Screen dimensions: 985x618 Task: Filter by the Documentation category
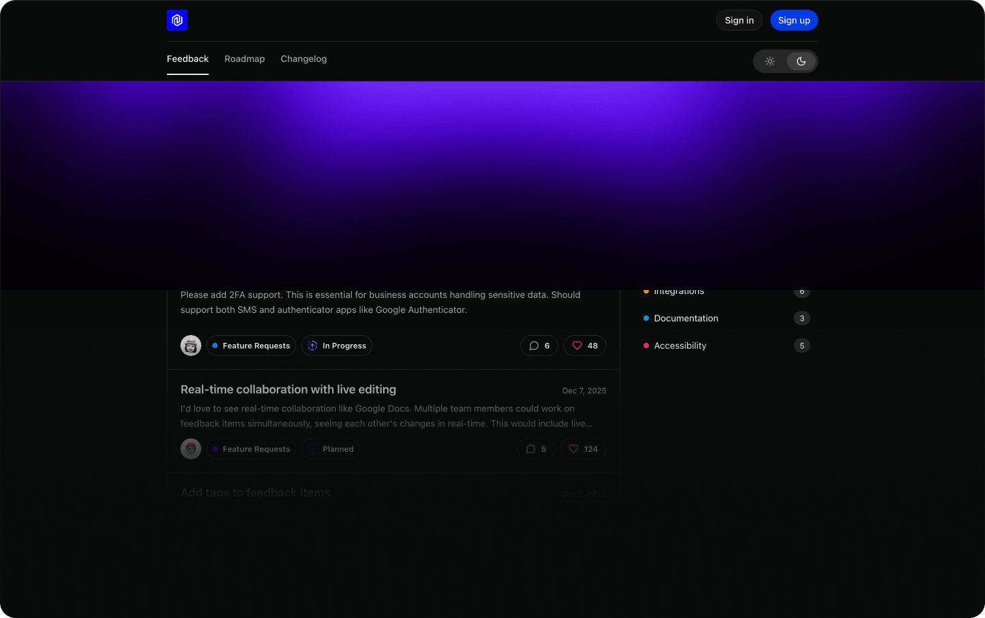click(x=686, y=318)
